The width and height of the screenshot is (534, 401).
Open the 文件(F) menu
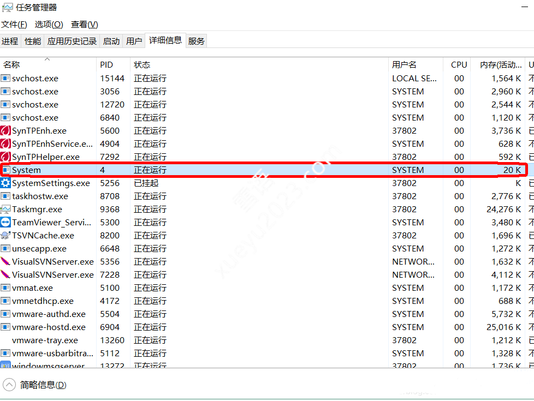click(x=14, y=25)
